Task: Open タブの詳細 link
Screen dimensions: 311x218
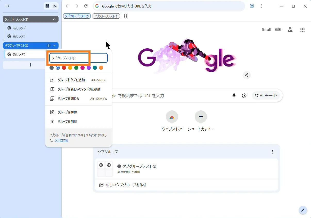Action: (62, 140)
